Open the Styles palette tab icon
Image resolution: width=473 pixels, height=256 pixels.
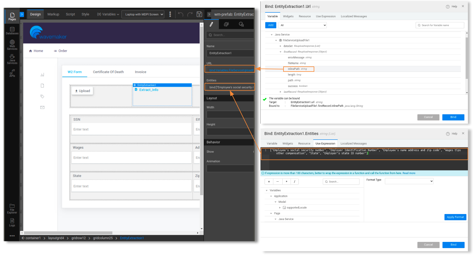pos(226,25)
